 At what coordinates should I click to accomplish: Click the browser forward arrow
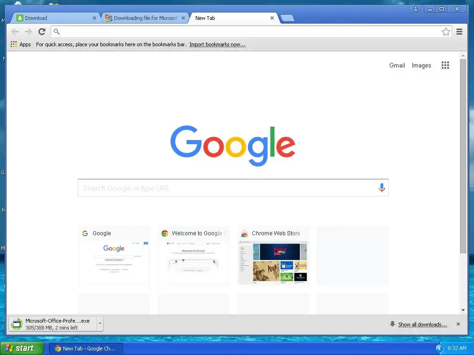[28, 32]
